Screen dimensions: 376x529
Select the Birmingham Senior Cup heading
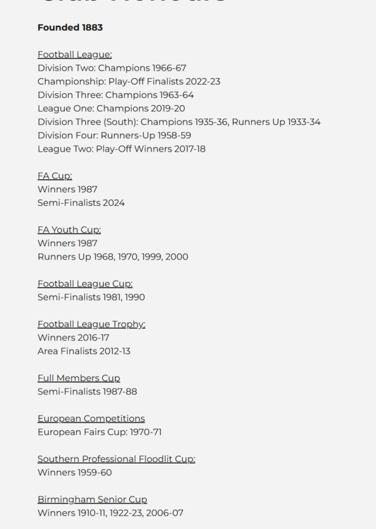pyautogui.click(x=92, y=499)
